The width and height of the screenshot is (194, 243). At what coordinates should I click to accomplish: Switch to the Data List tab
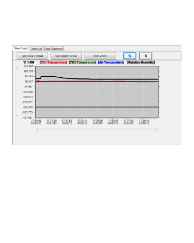click(36, 49)
